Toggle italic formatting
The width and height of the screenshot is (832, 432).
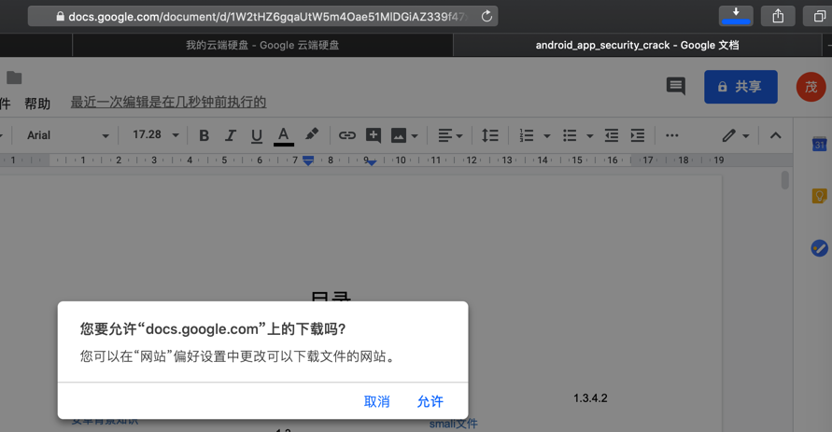click(x=230, y=135)
